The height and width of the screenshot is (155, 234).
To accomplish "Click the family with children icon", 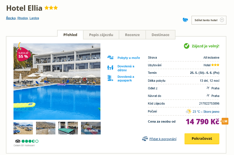I will (x=110, y=68).
